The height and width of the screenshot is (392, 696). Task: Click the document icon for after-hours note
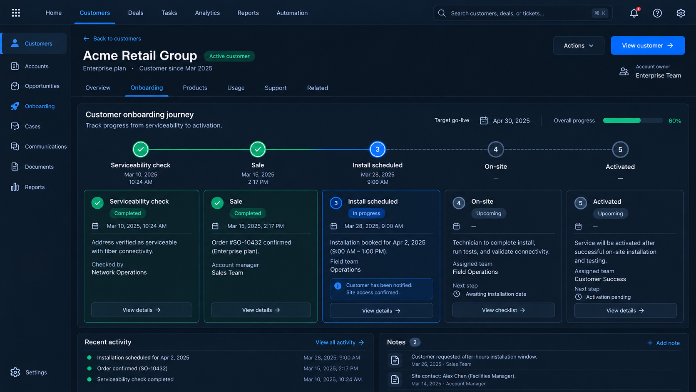click(395, 360)
